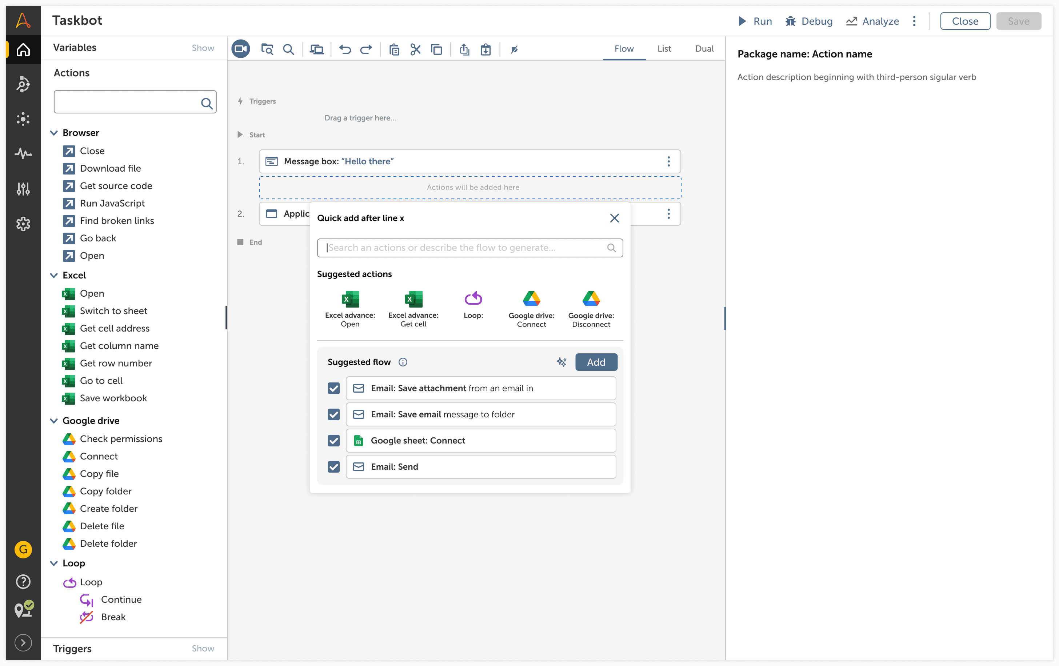Choose Google drive: Connect suggested action
This screenshot has height=666, width=1059.
pos(531,309)
